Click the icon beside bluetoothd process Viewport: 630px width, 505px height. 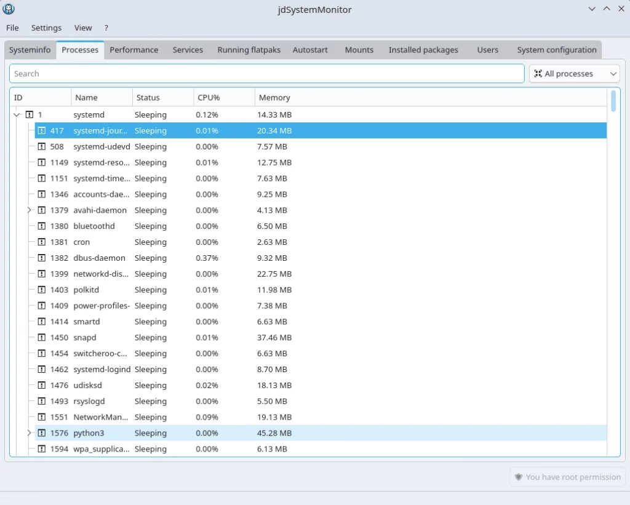tap(42, 226)
